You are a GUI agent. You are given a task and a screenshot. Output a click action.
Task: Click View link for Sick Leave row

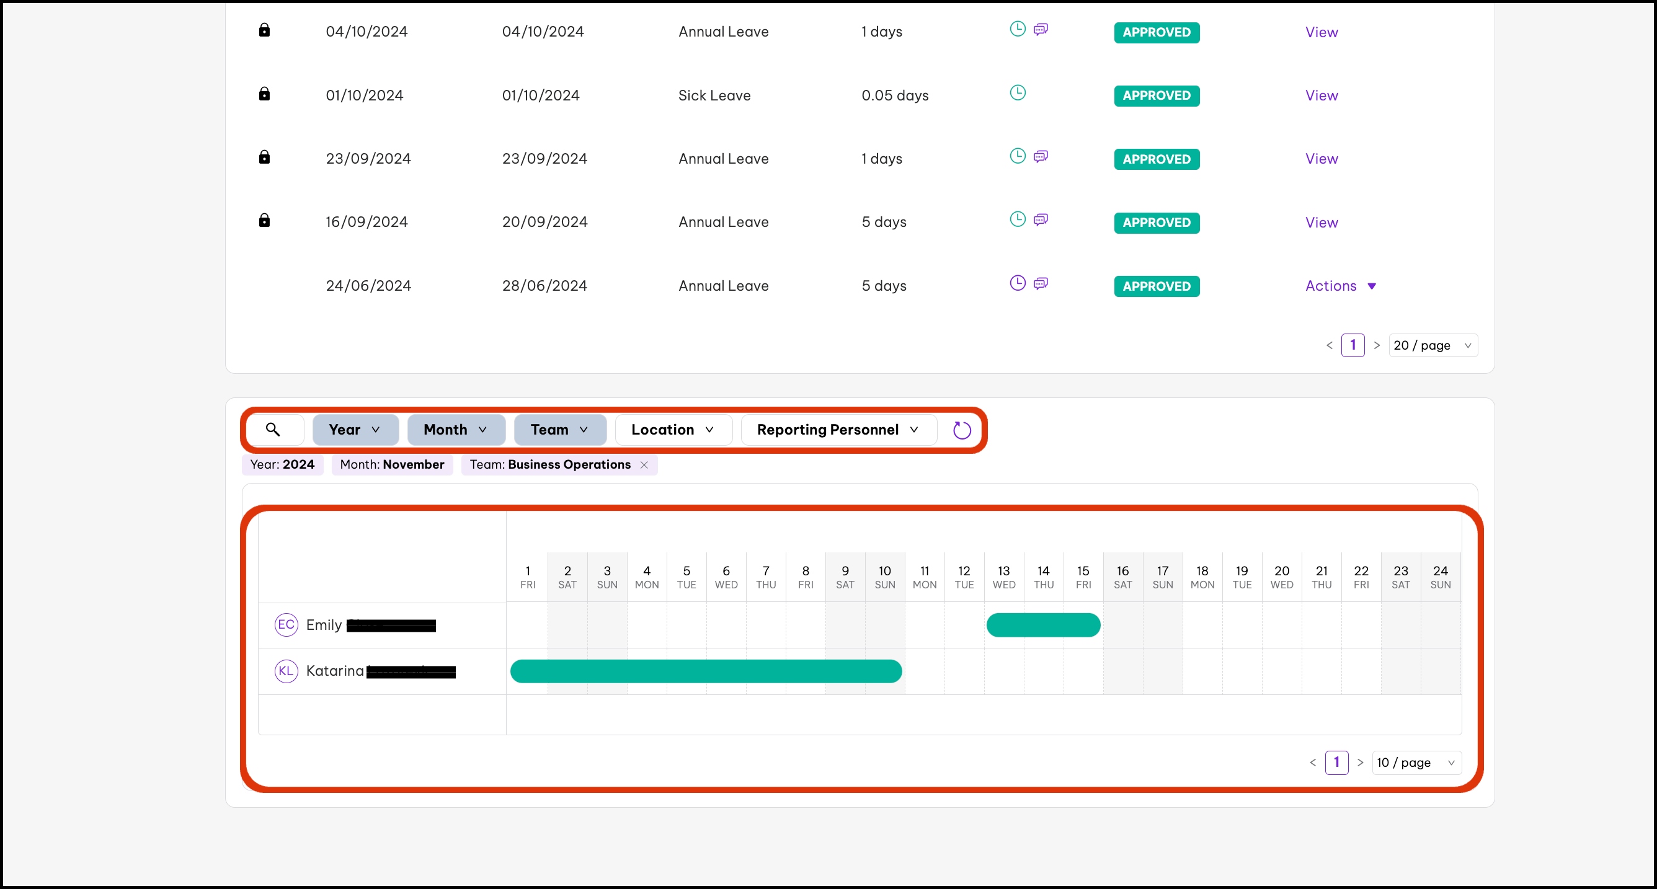[x=1322, y=95]
